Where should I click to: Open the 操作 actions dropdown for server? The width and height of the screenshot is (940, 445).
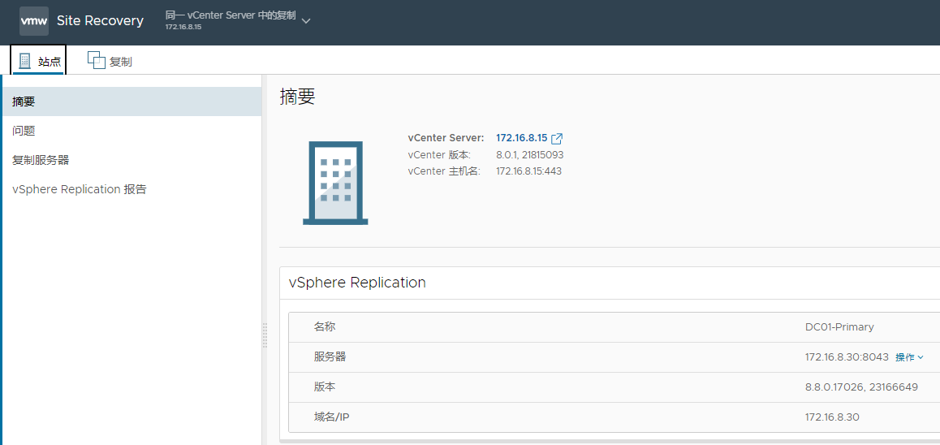pos(909,357)
